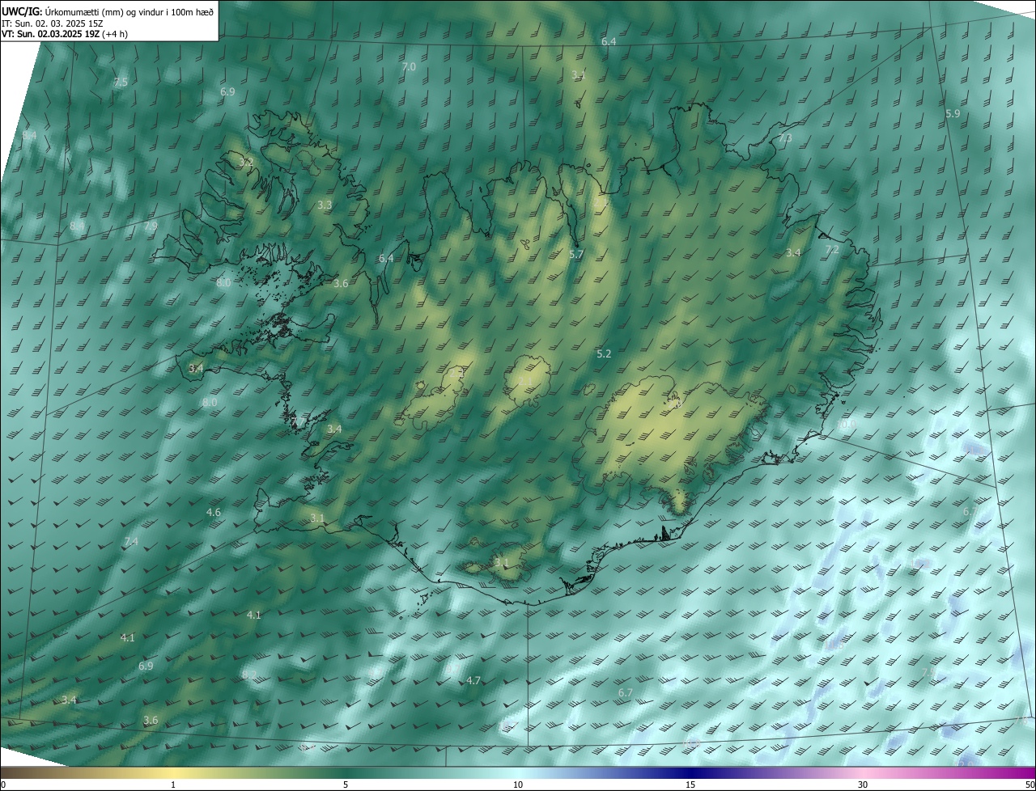The image size is (1036, 791).
Task: Click the map value '5.9'
Action: click(x=953, y=114)
